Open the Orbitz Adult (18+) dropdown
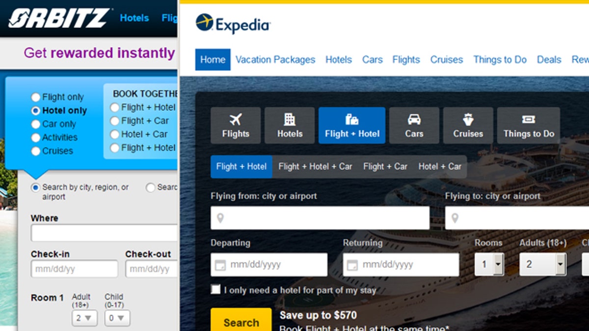The width and height of the screenshot is (589, 331). click(84, 318)
